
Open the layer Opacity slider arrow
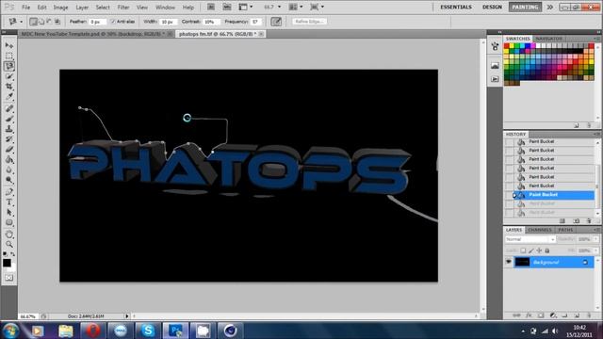(595, 239)
